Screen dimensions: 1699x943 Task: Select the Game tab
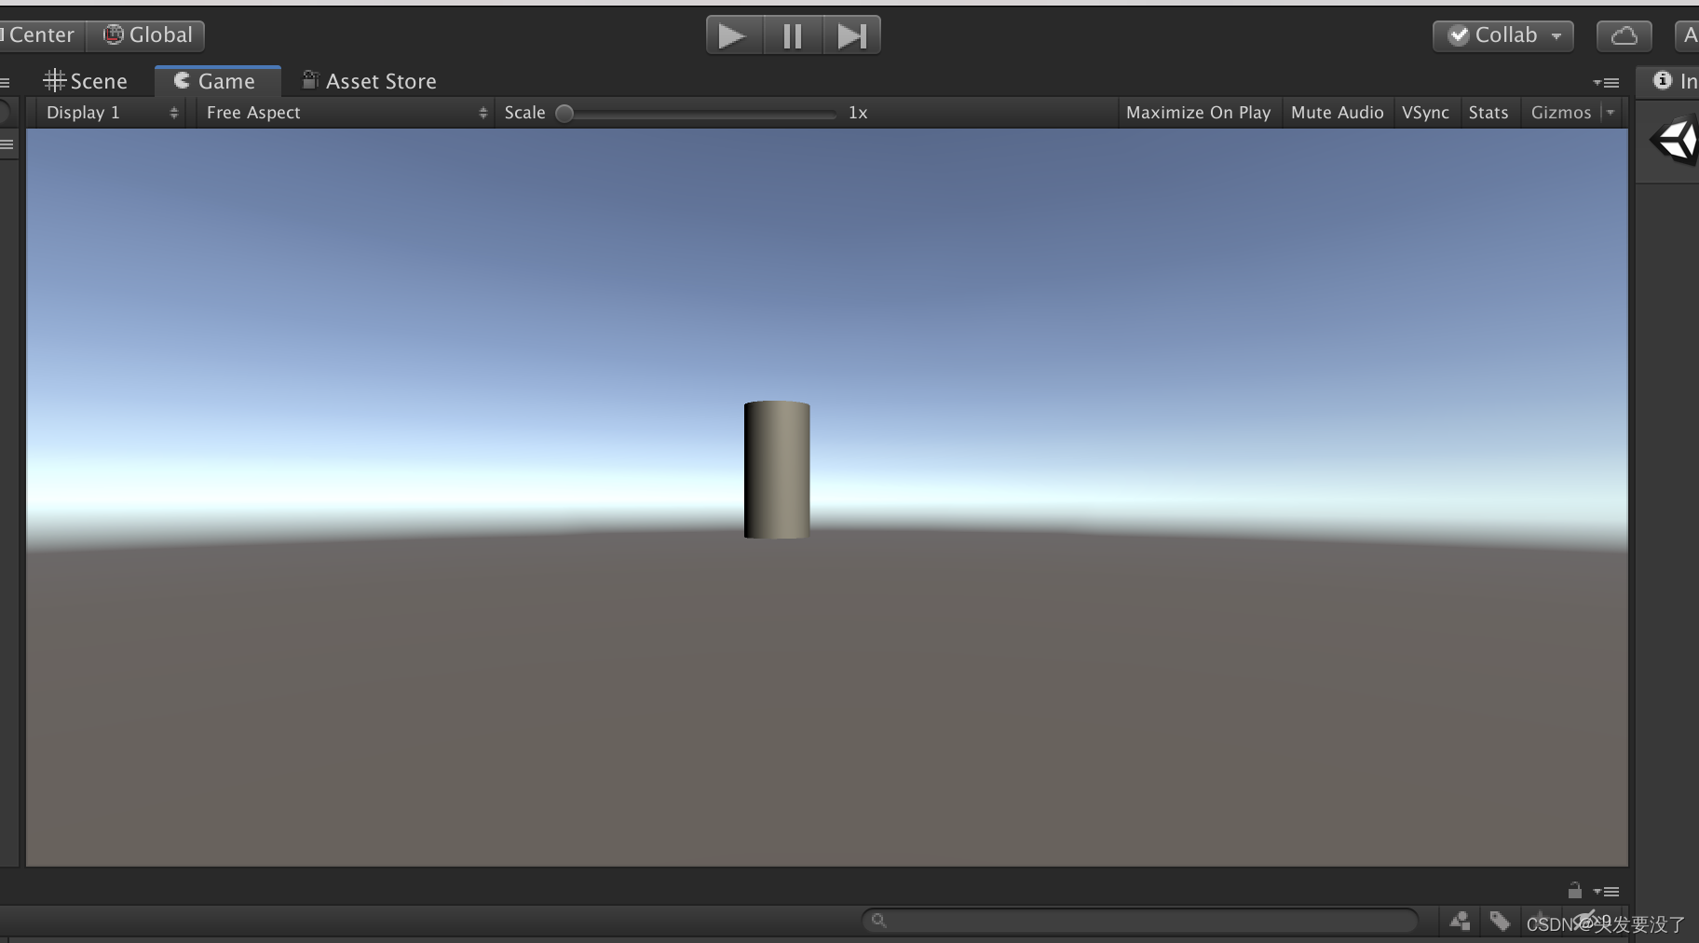(217, 81)
